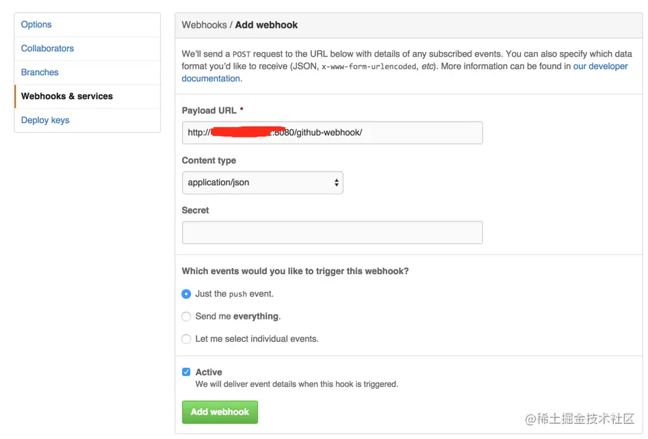
Task: Click the Webhooks breadcrumb link
Action: [x=204, y=25]
